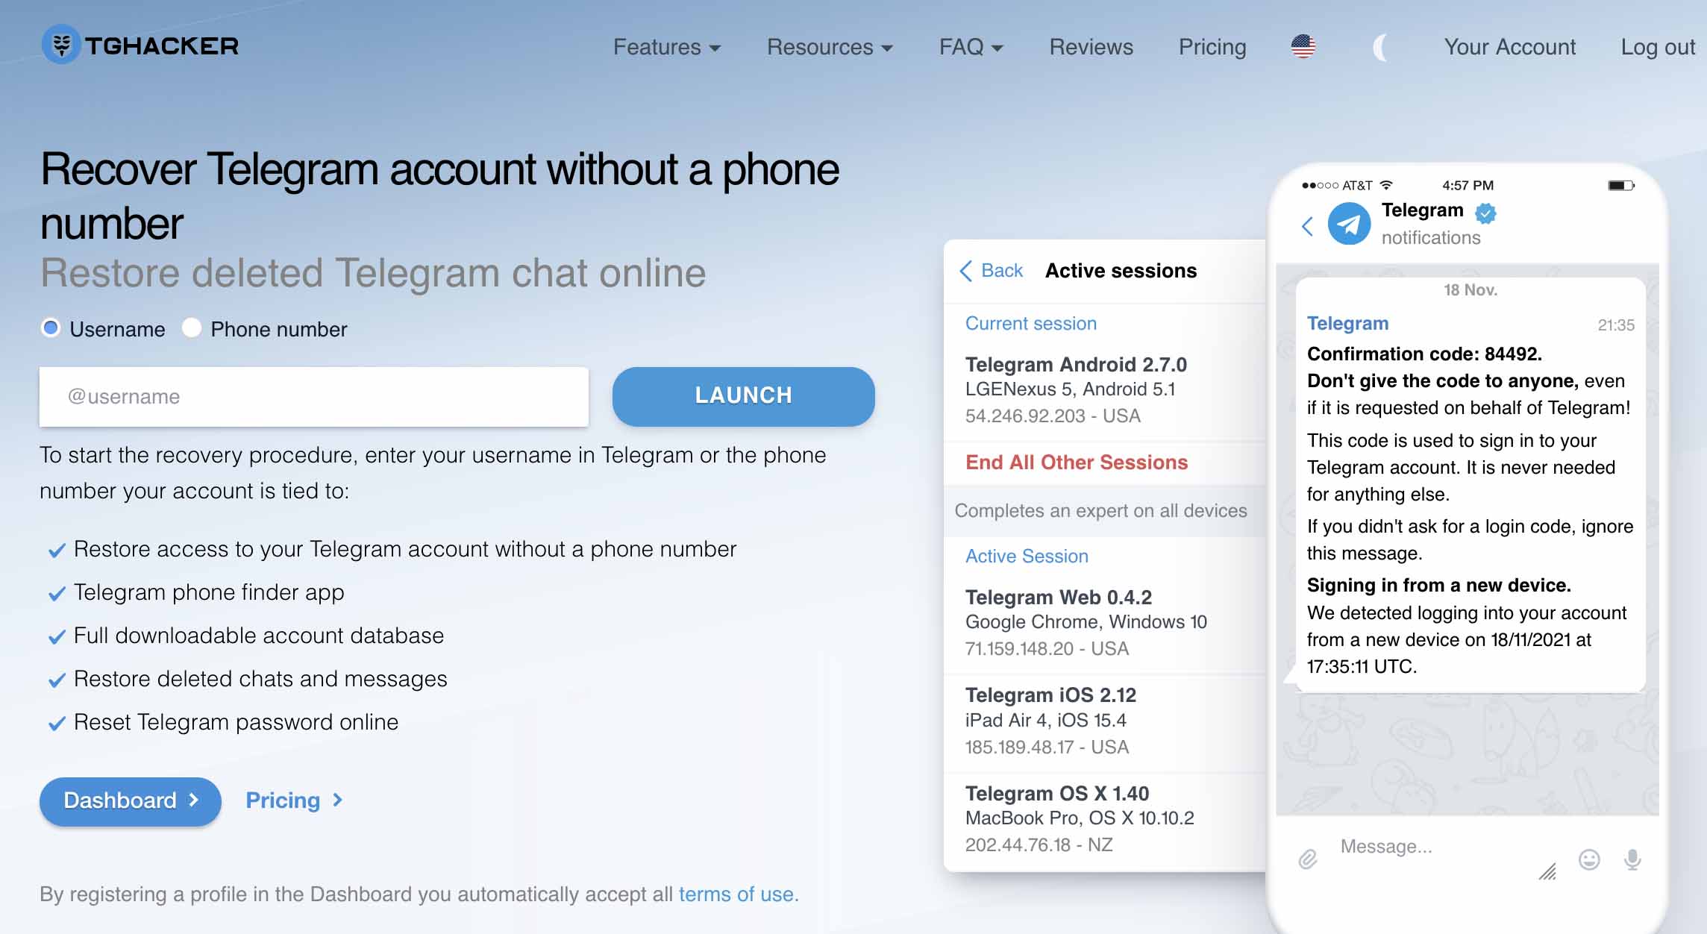This screenshot has height=934, width=1707.
Task: Open the Pricing page tab
Action: pyautogui.click(x=1212, y=46)
